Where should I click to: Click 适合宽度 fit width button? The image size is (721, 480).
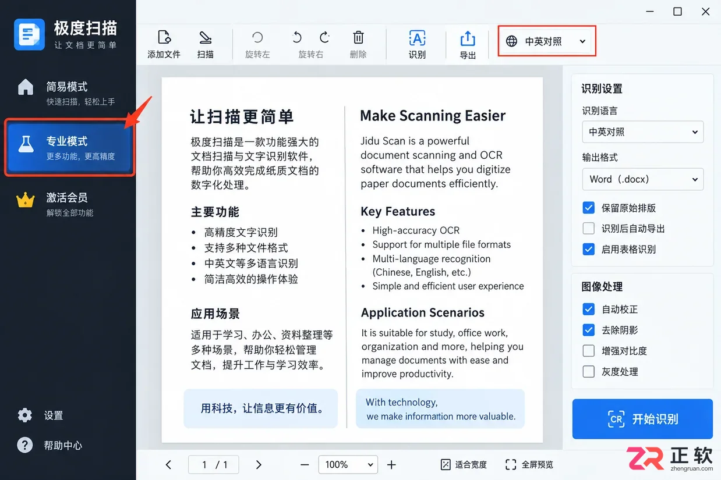464,464
